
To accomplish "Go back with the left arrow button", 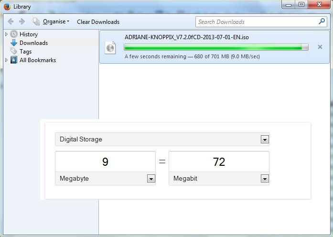I will [11, 22].
